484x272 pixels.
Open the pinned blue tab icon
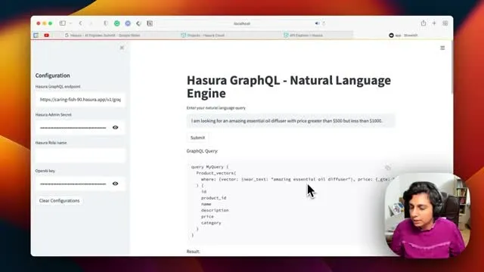pos(36,36)
